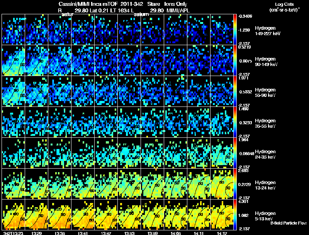Image resolution: width=309 pixels, height=235 pixels.
Task: Click the '1.964' color scale value
Action: [x=243, y=140]
